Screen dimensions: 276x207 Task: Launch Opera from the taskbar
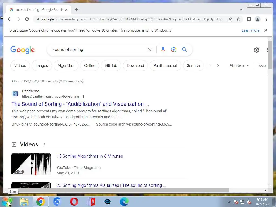coord(74,202)
